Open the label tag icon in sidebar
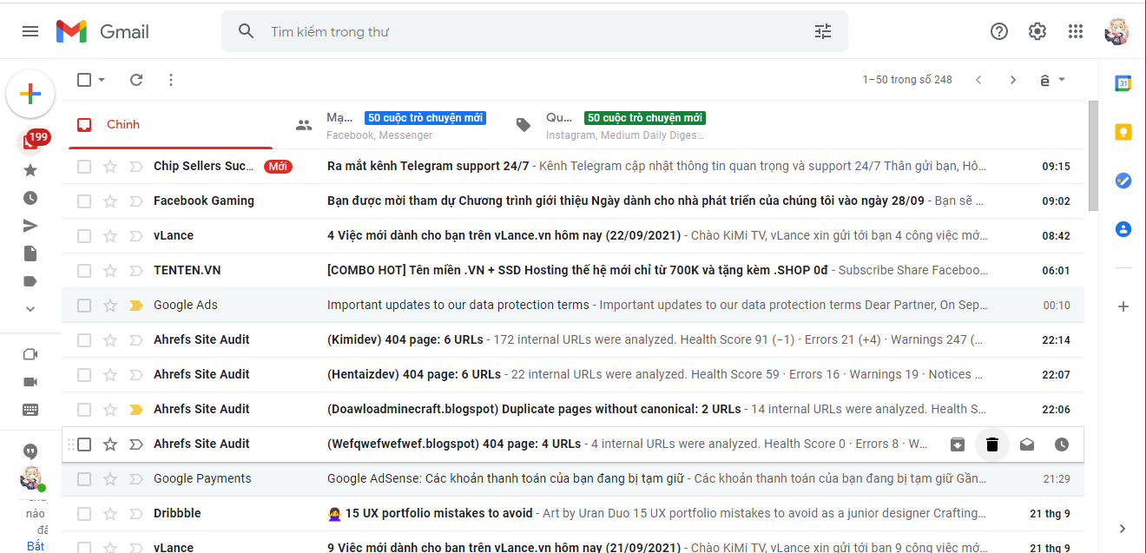The width and height of the screenshot is (1146, 553). pyautogui.click(x=30, y=281)
